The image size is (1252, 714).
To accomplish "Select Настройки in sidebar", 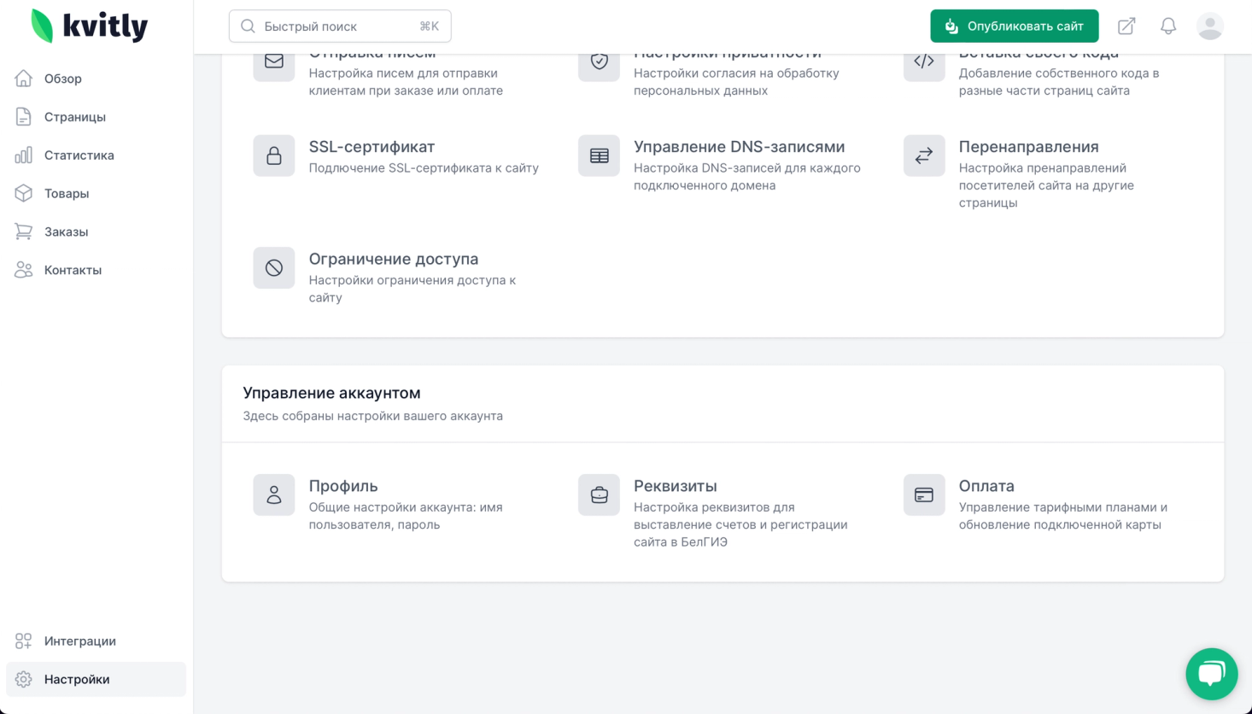I will click(96, 680).
